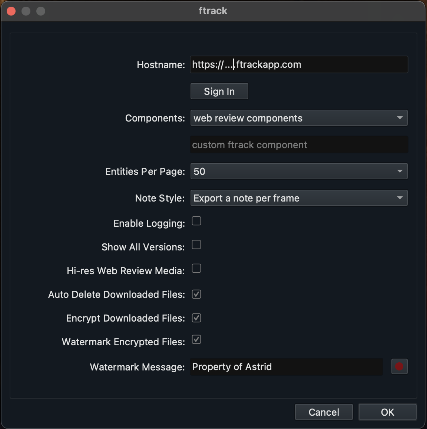Click the Watermark Message text field

tap(286, 367)
